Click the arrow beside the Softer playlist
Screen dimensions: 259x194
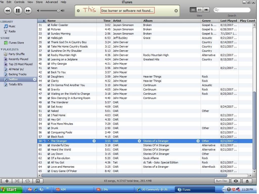click(x=34, y=79)
